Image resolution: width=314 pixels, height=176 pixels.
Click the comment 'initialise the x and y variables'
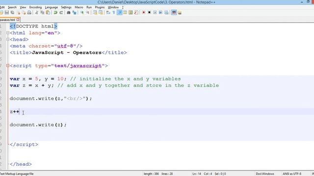pos(130,79)
